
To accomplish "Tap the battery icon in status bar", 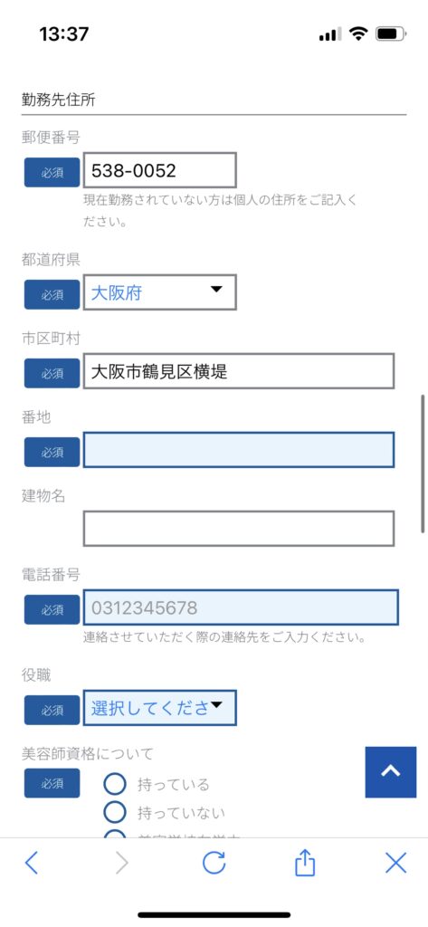I will click(x=391, y=34).
